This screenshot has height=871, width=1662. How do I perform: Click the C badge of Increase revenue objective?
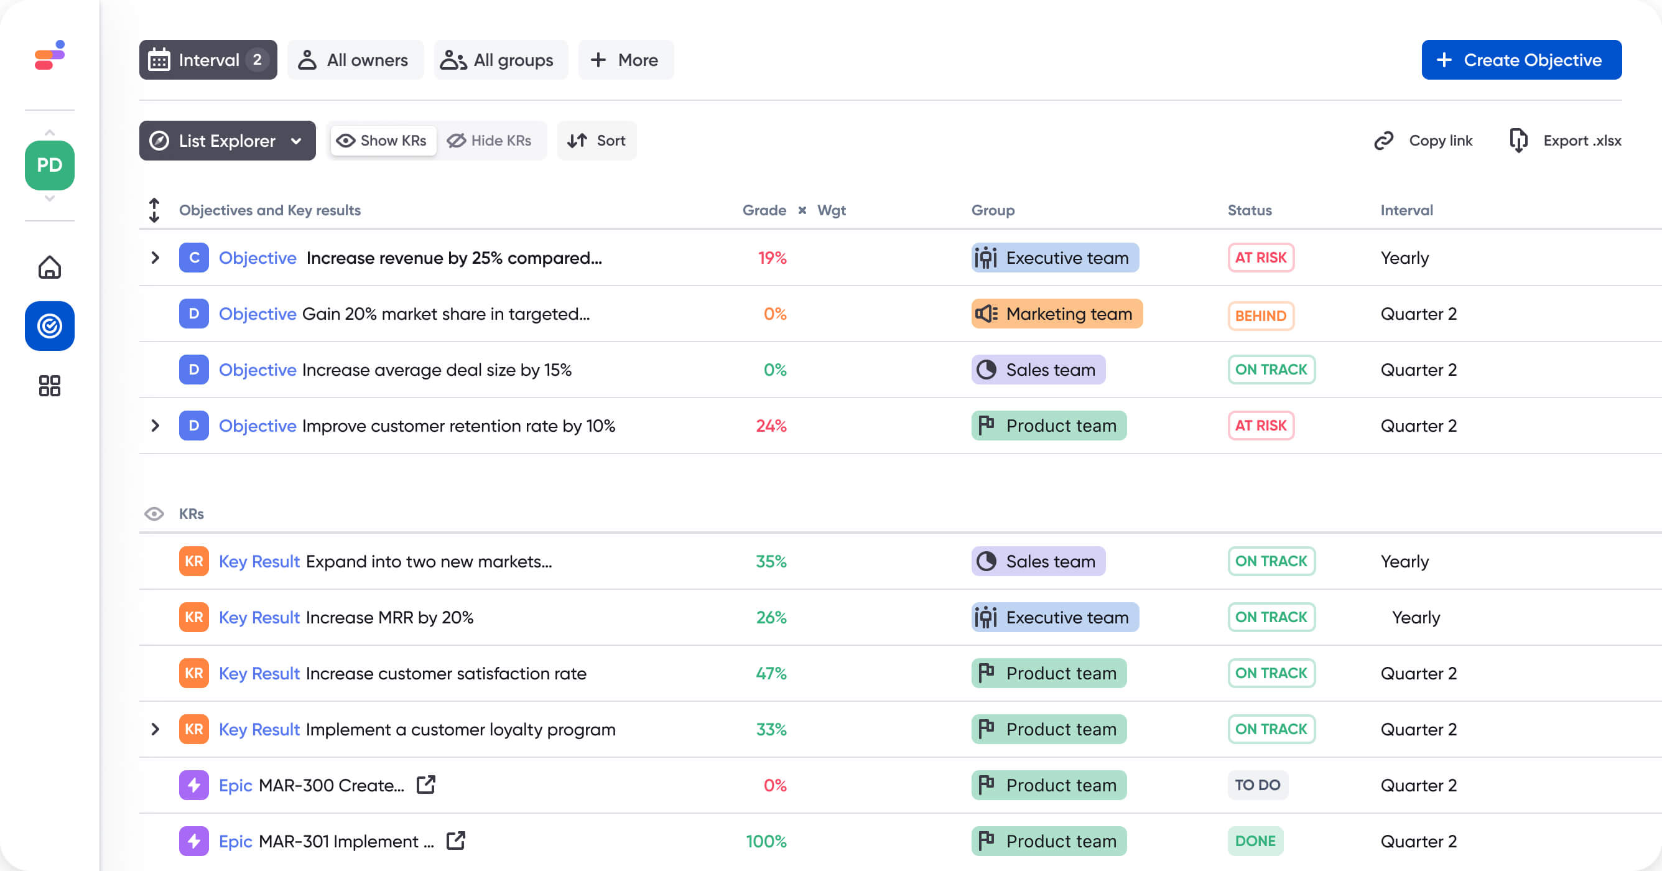click(194, 258)
